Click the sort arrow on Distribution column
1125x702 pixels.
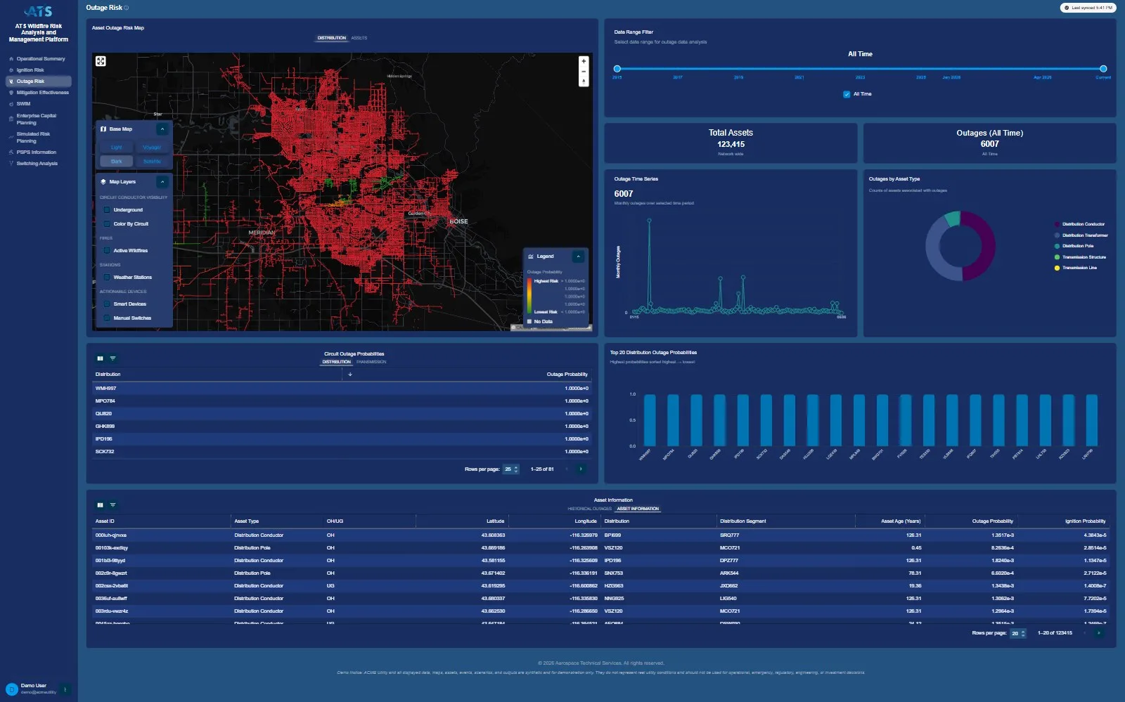click(350, 375)
